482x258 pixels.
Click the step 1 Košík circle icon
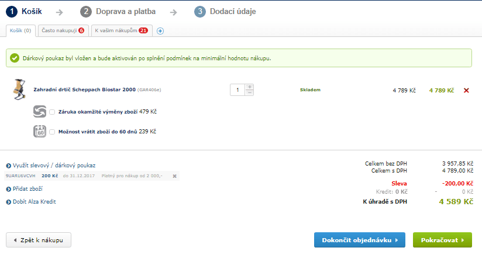[x=12, y=12]
